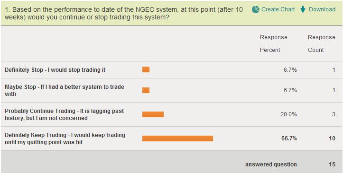
Task: Click the NGEC survey question title text
Action: pos(124,13)
